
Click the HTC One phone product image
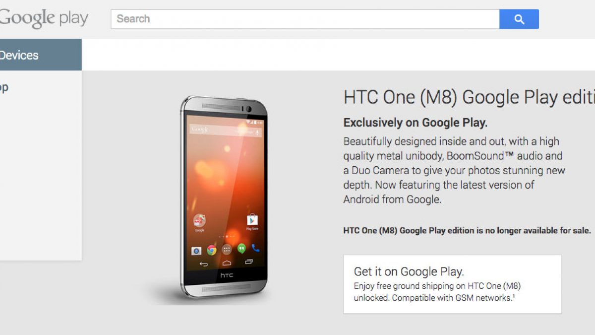tap(224, 197)
